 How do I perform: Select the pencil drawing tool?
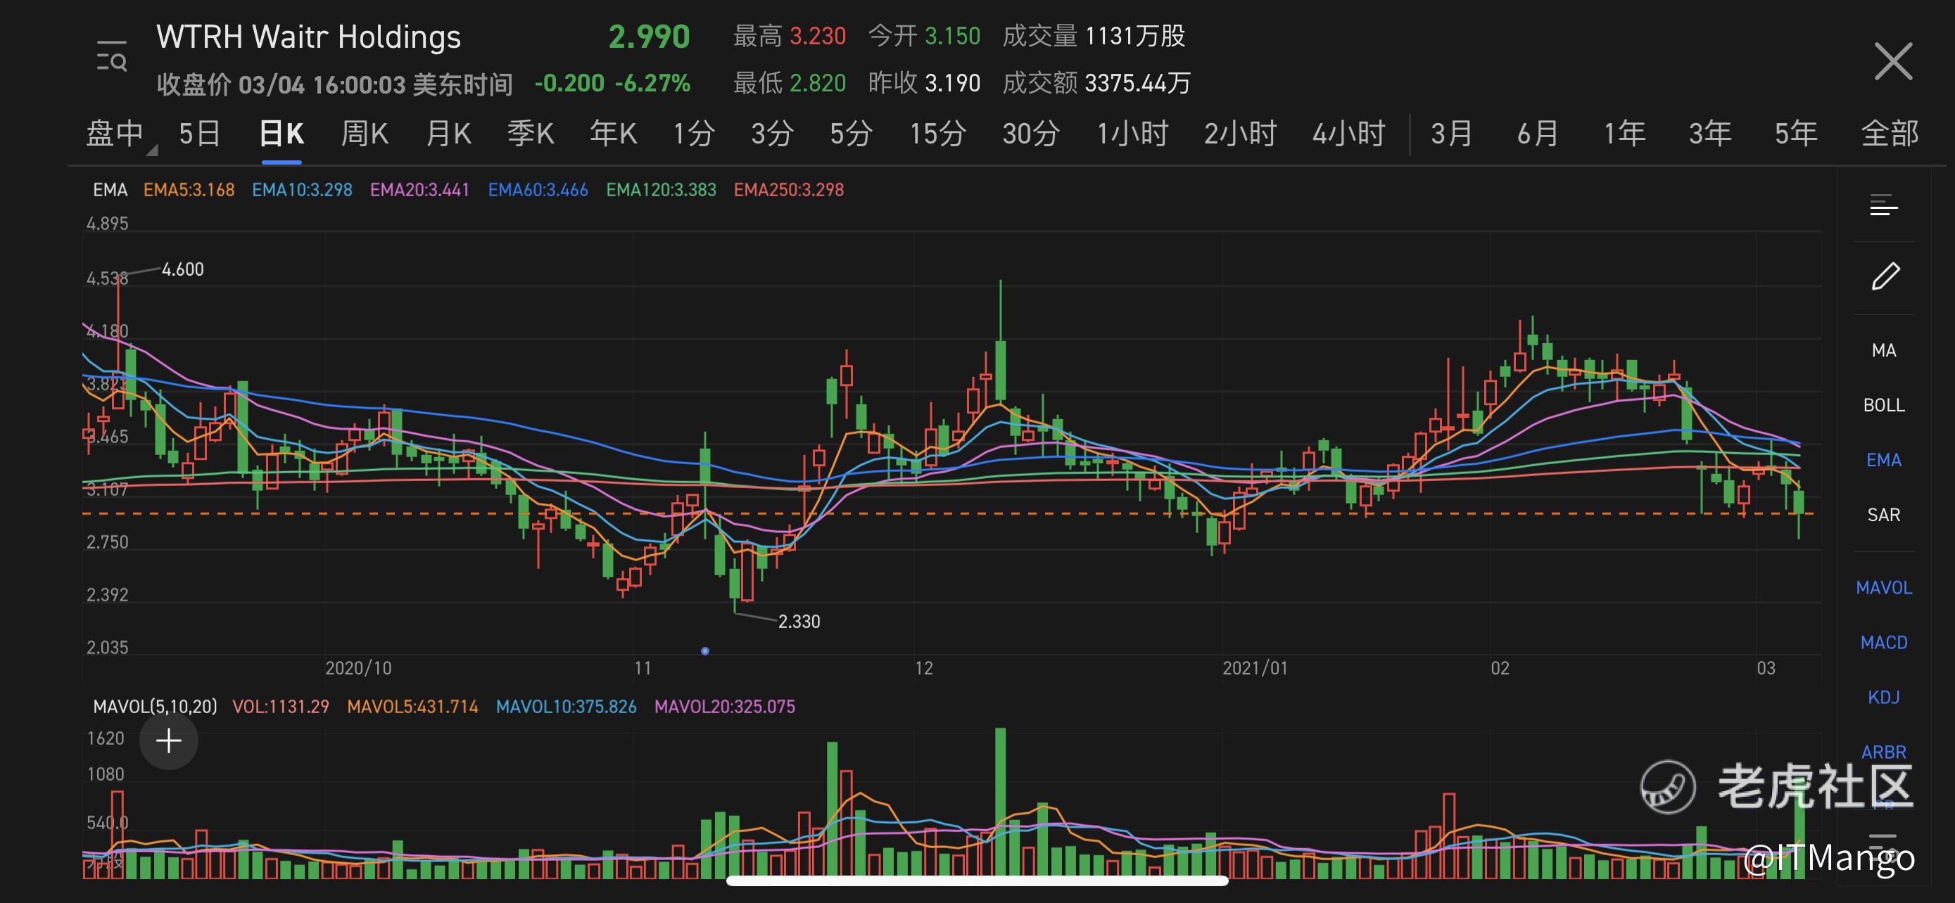tap(1885, 276)
